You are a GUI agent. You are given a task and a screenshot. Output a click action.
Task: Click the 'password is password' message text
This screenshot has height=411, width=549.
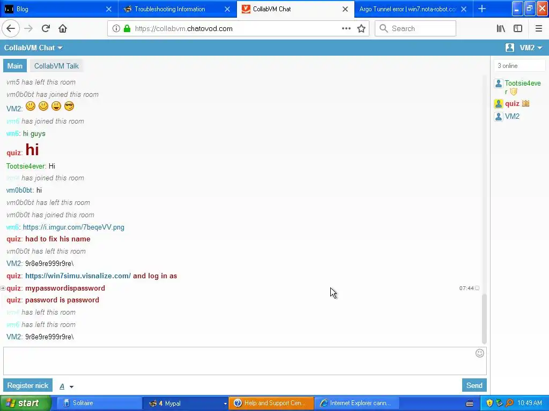tap(62, 300)
